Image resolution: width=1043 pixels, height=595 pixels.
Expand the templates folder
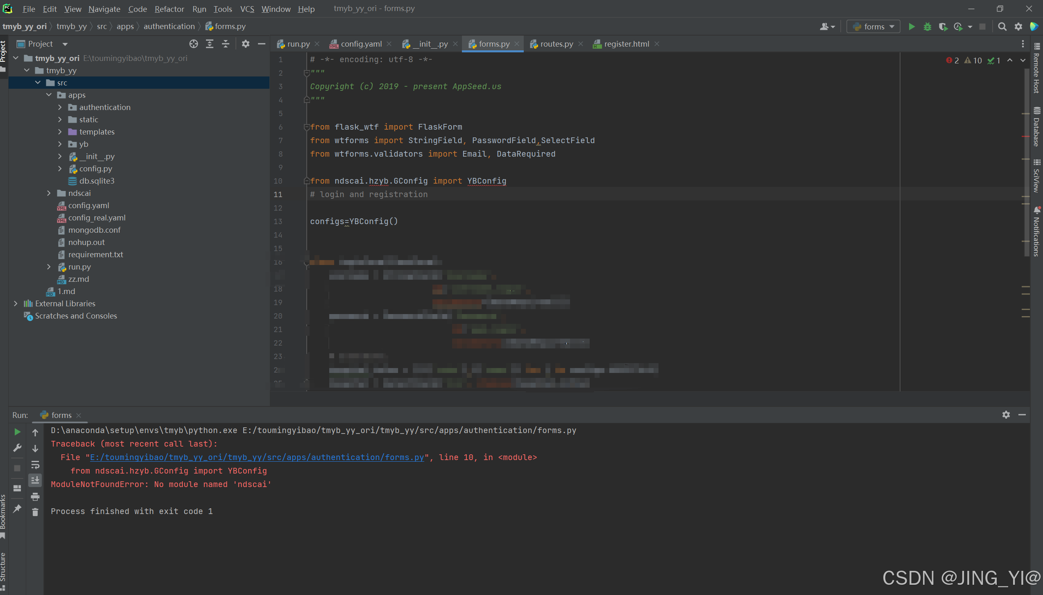coord(60,132)
